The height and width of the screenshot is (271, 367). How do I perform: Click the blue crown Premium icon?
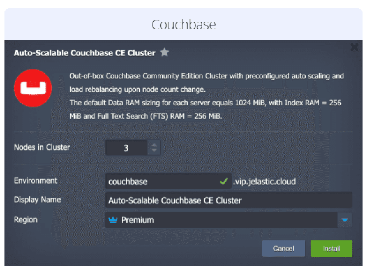tap(113, 220)
